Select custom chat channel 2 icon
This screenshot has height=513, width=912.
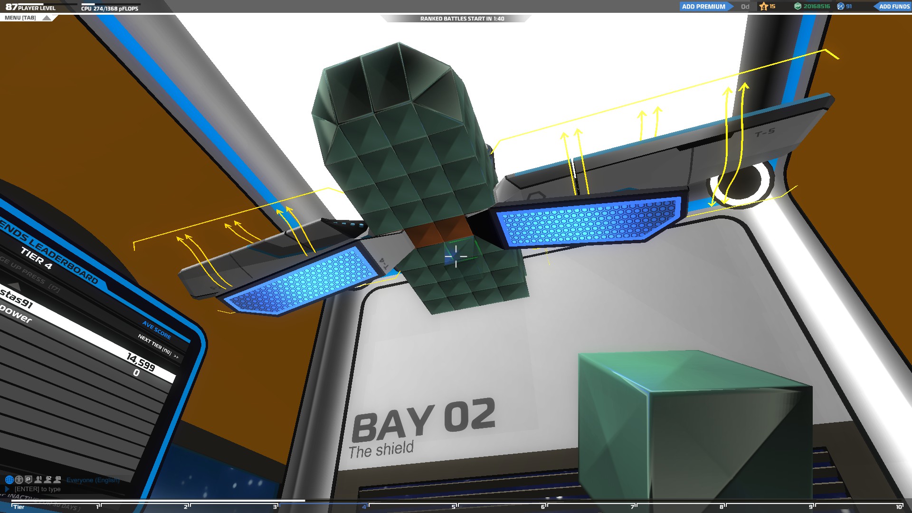pos(48,480)
